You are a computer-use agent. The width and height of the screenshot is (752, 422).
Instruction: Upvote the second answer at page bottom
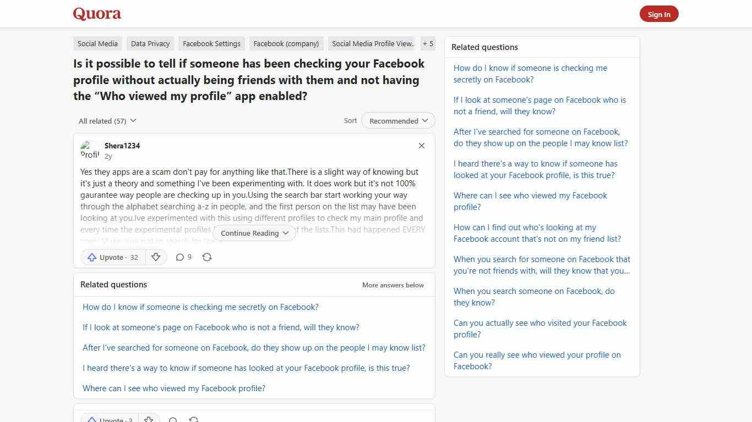109,419
